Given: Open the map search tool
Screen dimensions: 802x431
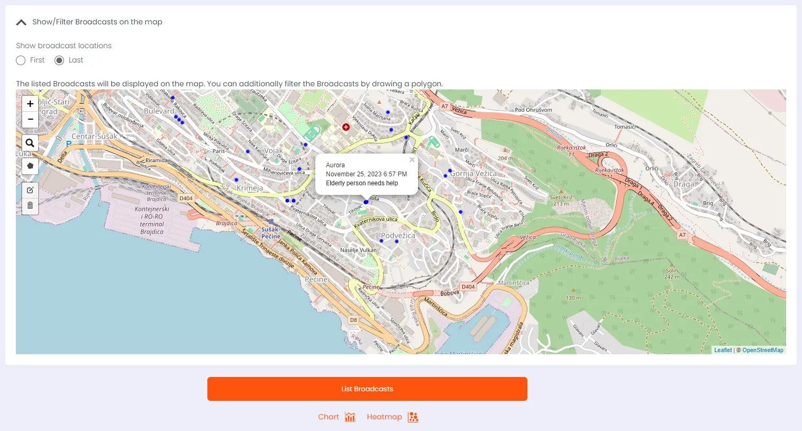Looking at the screenshot, I should (30, 143).
